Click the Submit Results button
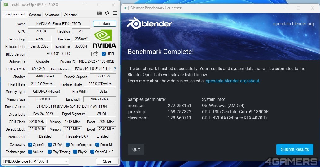Image resolution: width=320 pixels, height=167 pixels. (x=295, y=149)
